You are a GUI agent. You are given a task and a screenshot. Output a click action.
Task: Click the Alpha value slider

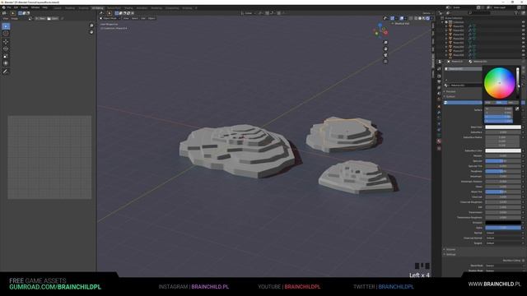click(503, 228)
